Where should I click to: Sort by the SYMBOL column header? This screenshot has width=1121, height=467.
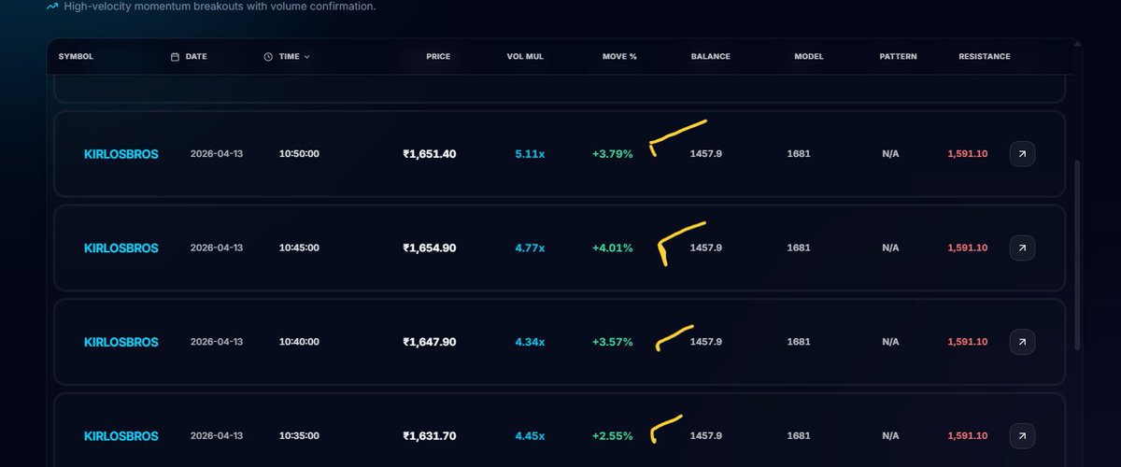tap(76, 57)
